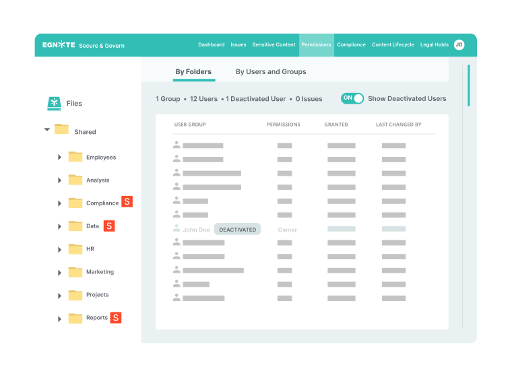Viewport: 512px width, 377px height.
Task: Expand the Marketing folder arrow
Action: point(59,272)
